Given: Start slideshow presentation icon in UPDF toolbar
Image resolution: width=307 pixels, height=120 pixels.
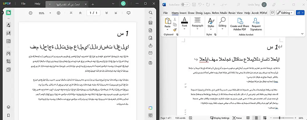Looking at the screenshot, I should click(128, 13).
